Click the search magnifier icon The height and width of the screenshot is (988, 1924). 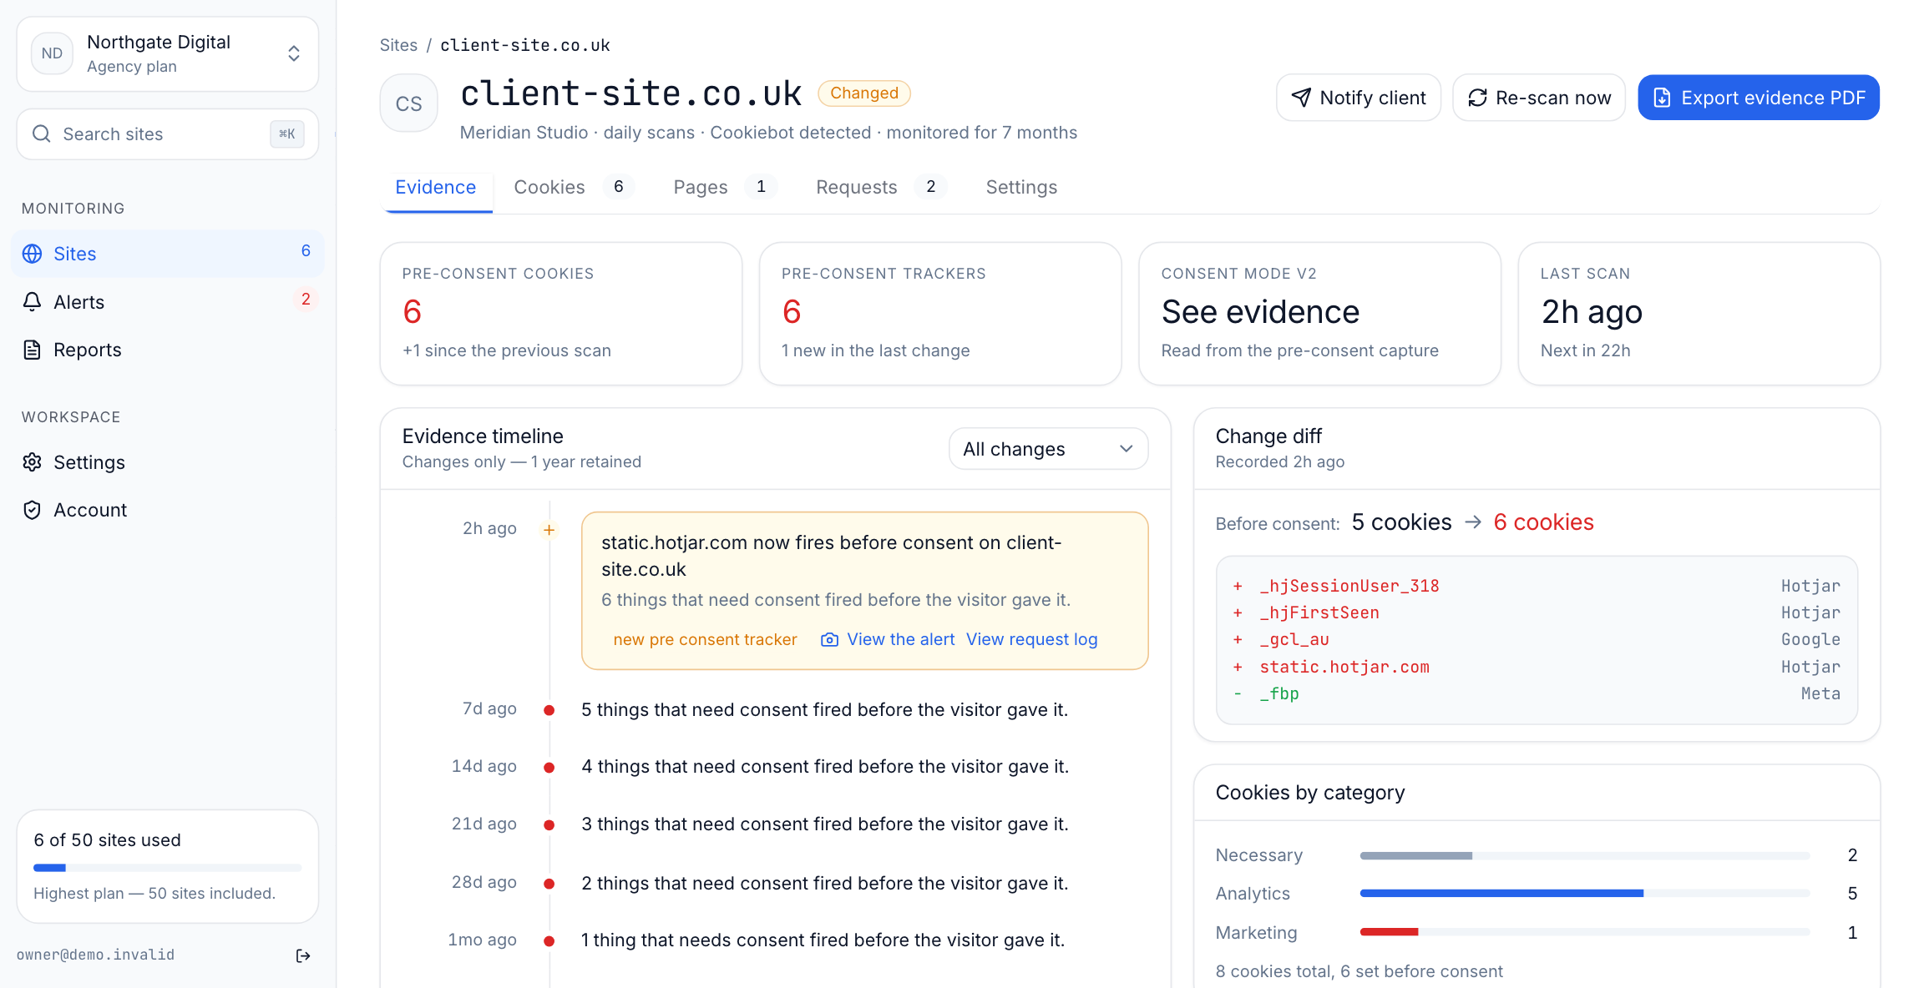pyautogui.click(x=41, y=134)
